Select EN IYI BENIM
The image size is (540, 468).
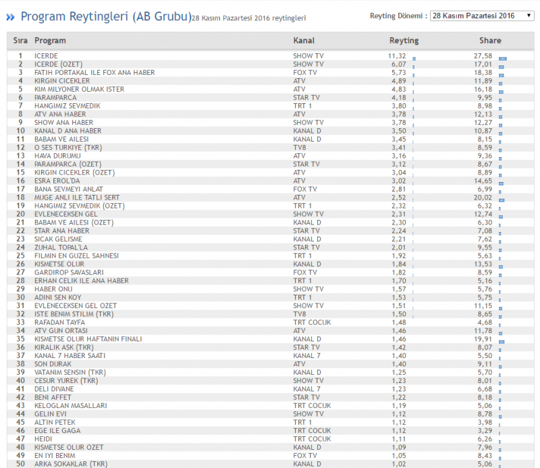tap(55, 456)
